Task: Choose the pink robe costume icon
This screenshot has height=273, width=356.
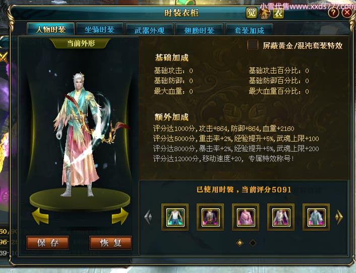Action: 246,217
